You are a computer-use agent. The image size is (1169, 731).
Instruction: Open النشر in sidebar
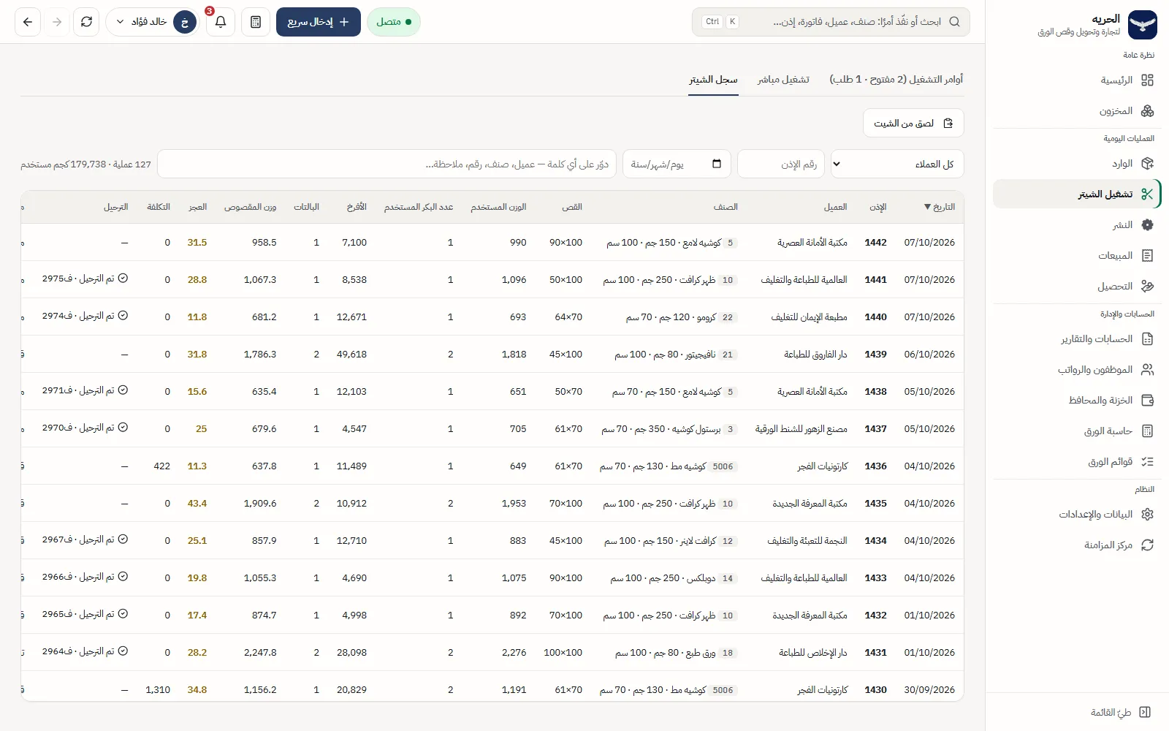point(1077,225)
